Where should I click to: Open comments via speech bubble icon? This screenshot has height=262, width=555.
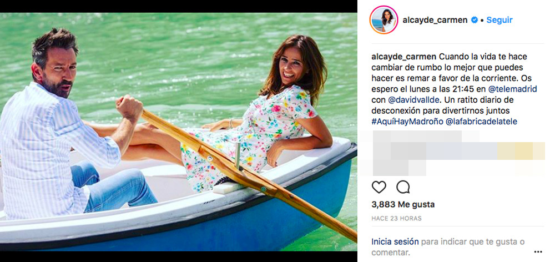[x=403, y=187]
